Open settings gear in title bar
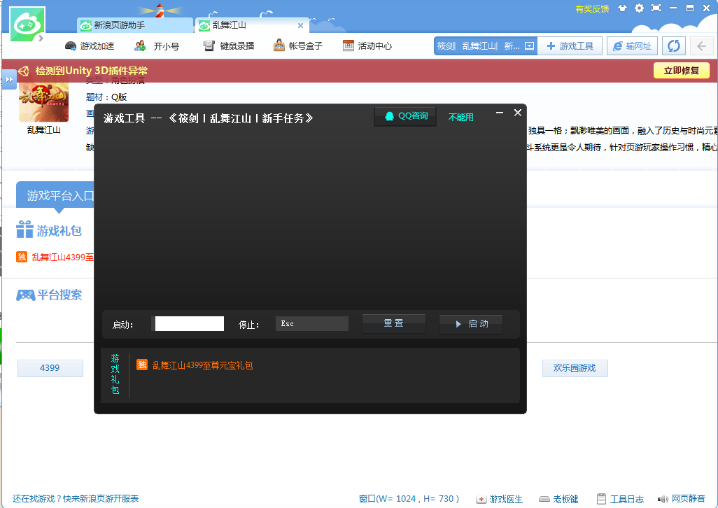This screenshot has height=508, width=718. tap(639, 8)
